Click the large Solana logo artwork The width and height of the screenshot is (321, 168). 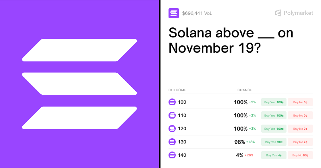point(79,84)
